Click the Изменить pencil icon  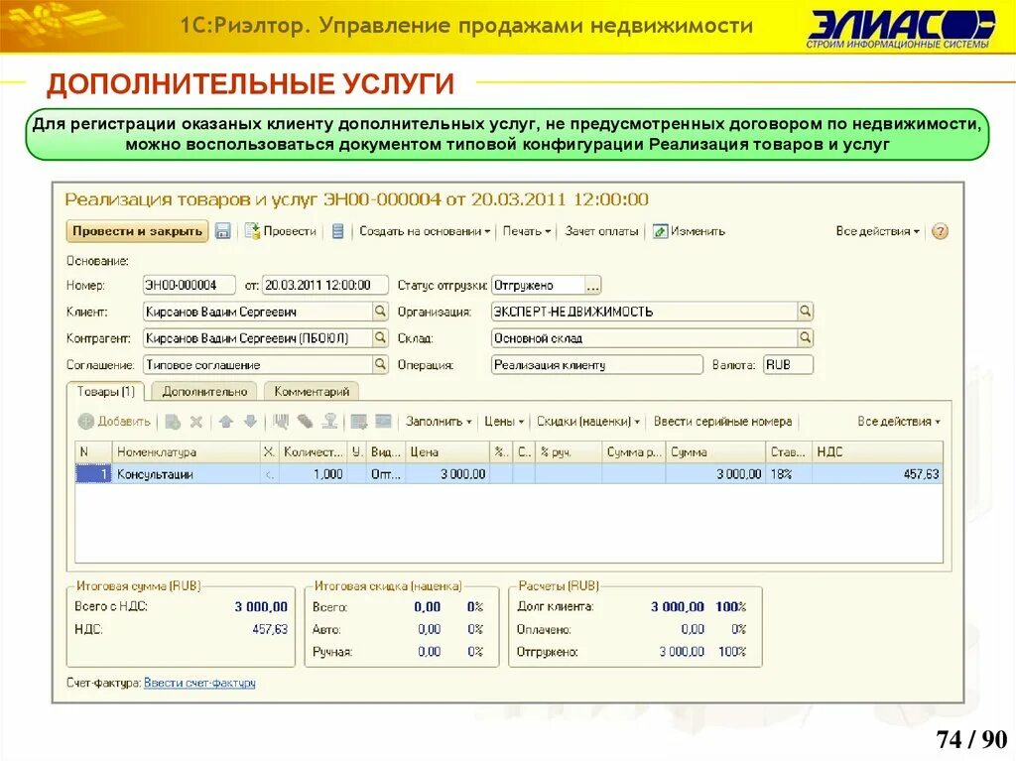(660, 231)
